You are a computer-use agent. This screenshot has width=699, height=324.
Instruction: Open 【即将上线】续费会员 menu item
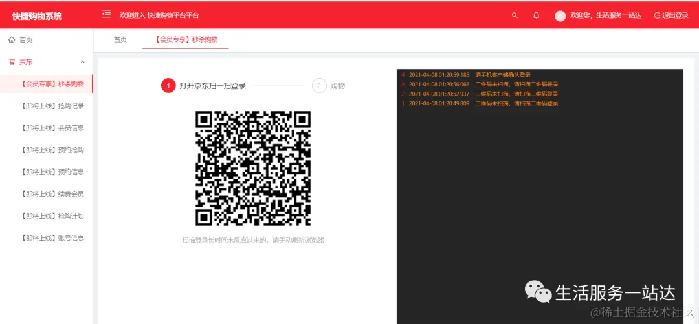[52, 194]
